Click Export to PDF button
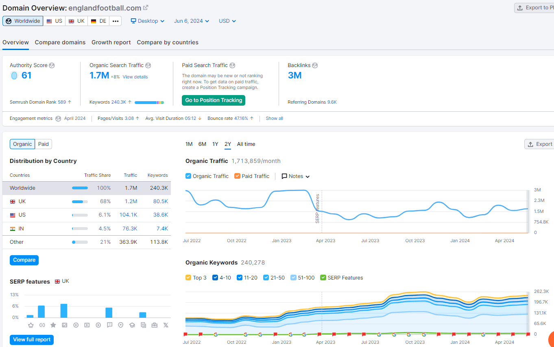The image size is (554, 347). tap(535, 8)
